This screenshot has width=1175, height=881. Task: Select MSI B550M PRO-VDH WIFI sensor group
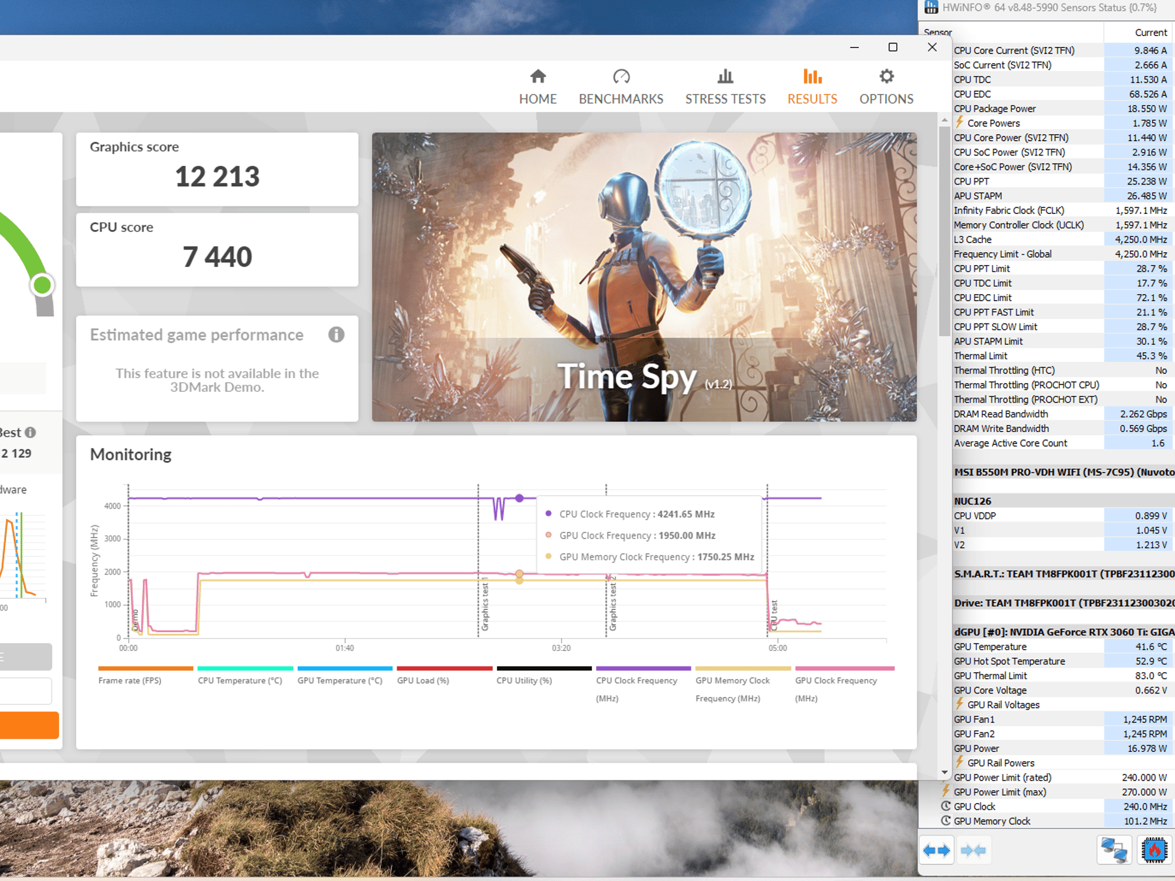click(x=1063, y=472)
